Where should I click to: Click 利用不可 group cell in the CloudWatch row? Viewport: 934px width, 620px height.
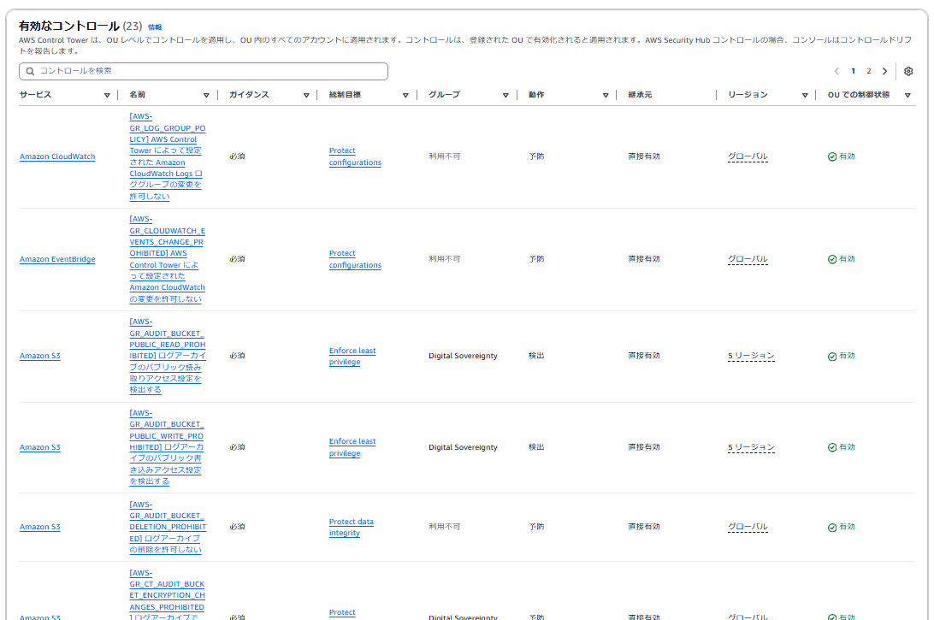click(x=445, y=156)
